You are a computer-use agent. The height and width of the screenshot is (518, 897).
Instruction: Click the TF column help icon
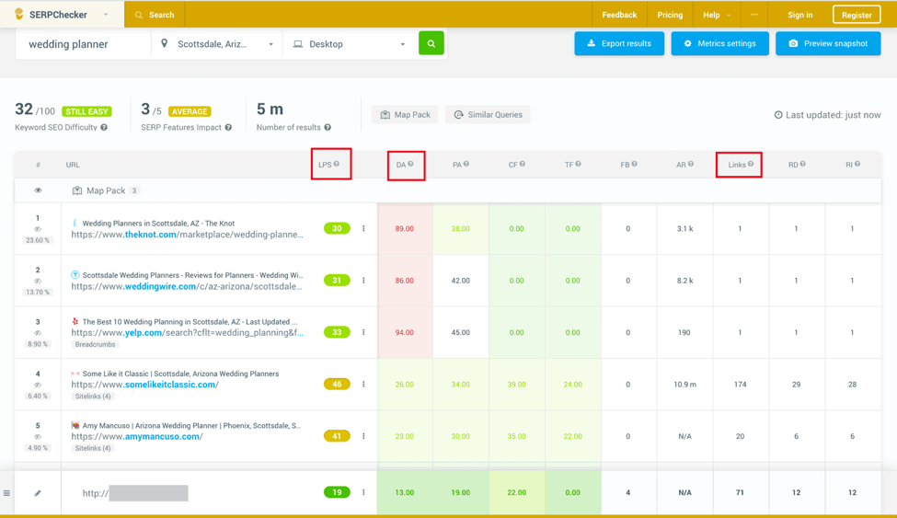point(579,164)
